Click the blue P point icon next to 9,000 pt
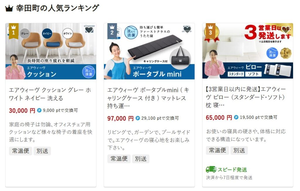 pyautogui.click(x=39, y=110)
